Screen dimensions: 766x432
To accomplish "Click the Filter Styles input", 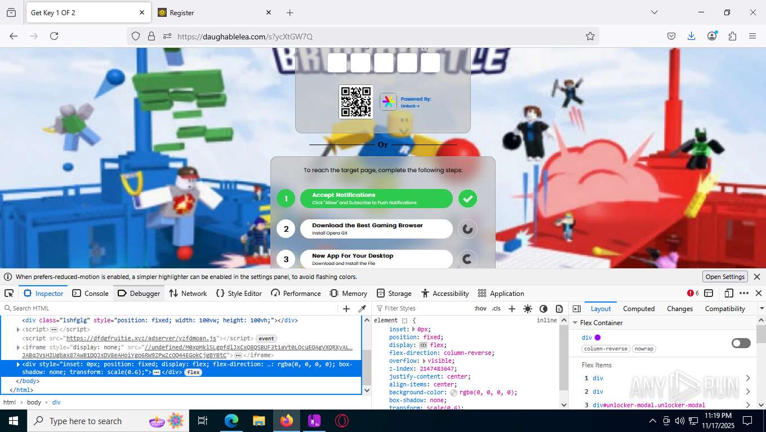I will [422, 308].
